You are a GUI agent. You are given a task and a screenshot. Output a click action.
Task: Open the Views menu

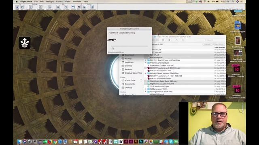(x=68, y=2)
